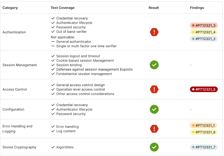224x156 pixels.
Task: Open the #PT12321_6 finding tag
Action: tap(204, 132)
